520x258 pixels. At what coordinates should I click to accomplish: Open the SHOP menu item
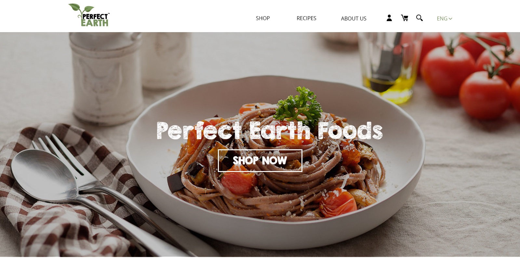263,18
